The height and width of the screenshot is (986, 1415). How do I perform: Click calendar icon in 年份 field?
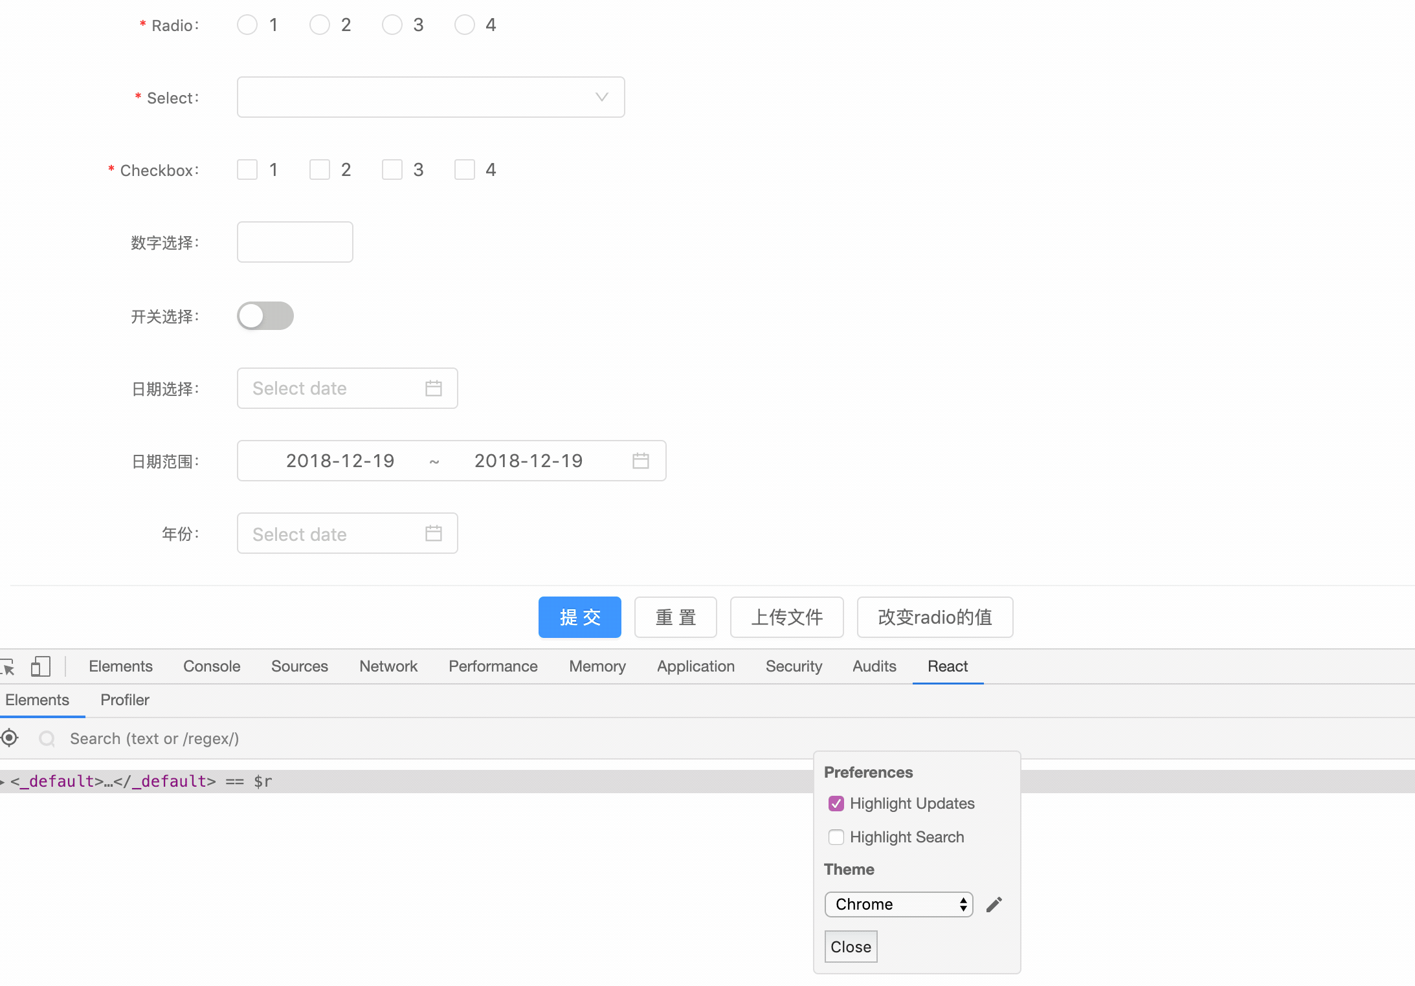coord(433,533)
